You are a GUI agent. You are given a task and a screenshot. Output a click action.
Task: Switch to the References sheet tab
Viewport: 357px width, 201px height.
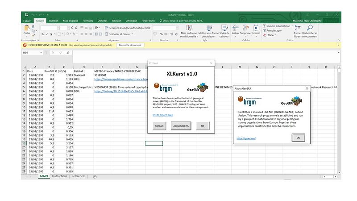[x=79, y=176]
